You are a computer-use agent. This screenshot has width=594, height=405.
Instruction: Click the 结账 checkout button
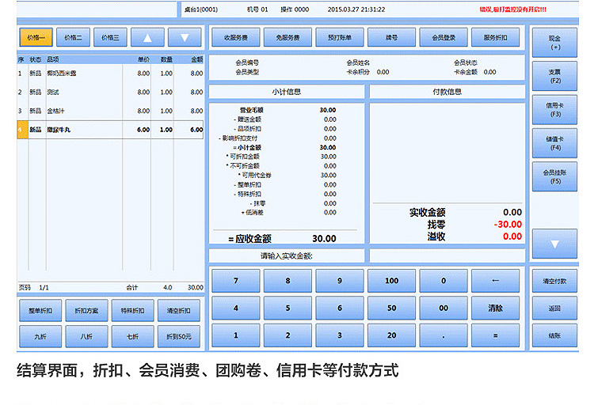[x=554, y=335]
